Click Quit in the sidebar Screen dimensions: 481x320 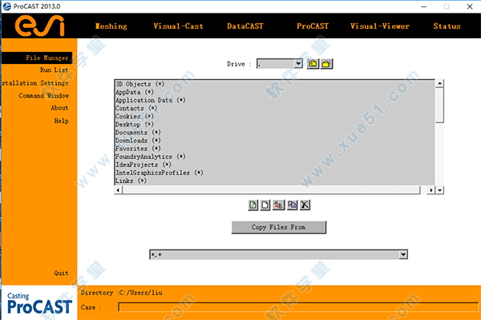[61, 273]
